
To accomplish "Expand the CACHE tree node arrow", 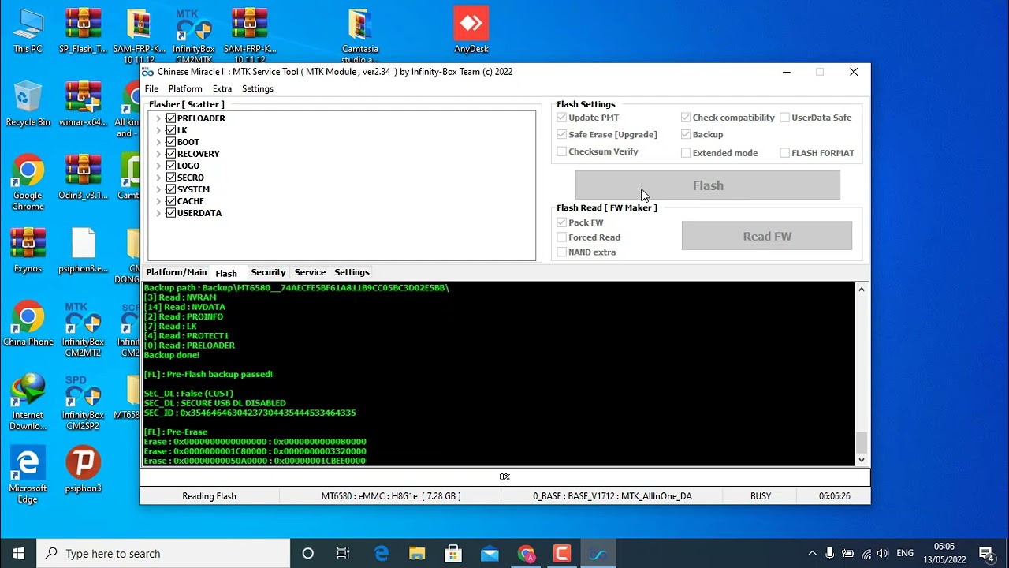I will pos(158,201).
